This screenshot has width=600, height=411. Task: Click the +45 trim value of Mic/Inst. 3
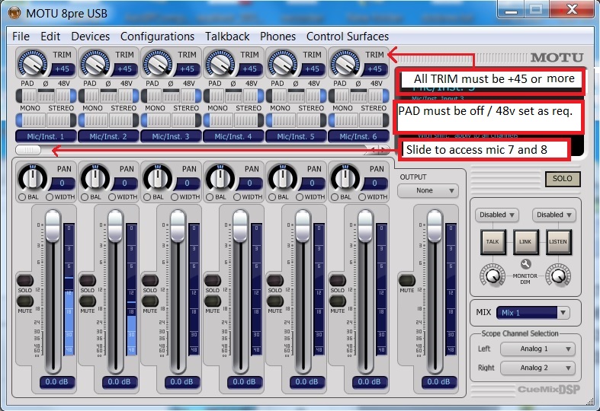click(x=187, y=69)
